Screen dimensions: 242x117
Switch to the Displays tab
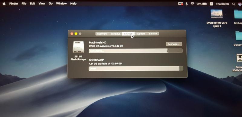tap(116, 34)
